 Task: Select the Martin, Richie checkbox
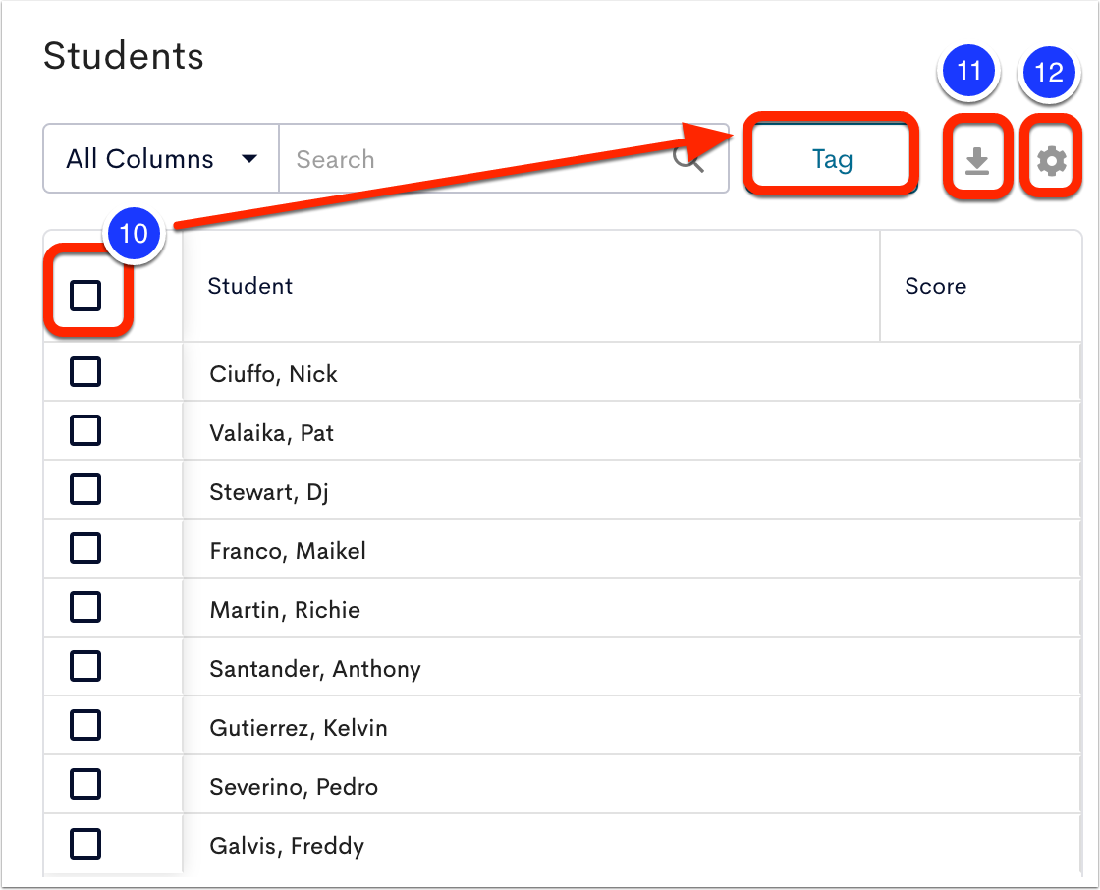point(85,607)
